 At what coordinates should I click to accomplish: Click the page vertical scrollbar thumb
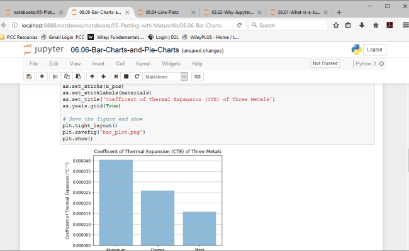coord(408,160)
